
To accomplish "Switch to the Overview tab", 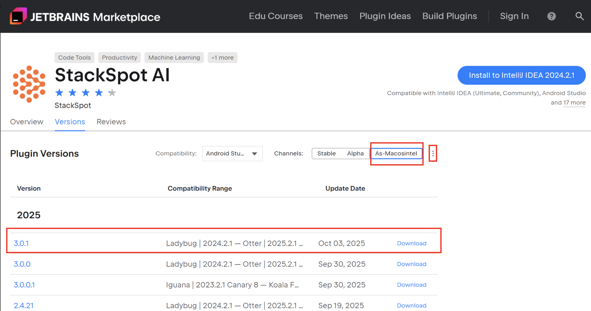I will coord(27,122).
